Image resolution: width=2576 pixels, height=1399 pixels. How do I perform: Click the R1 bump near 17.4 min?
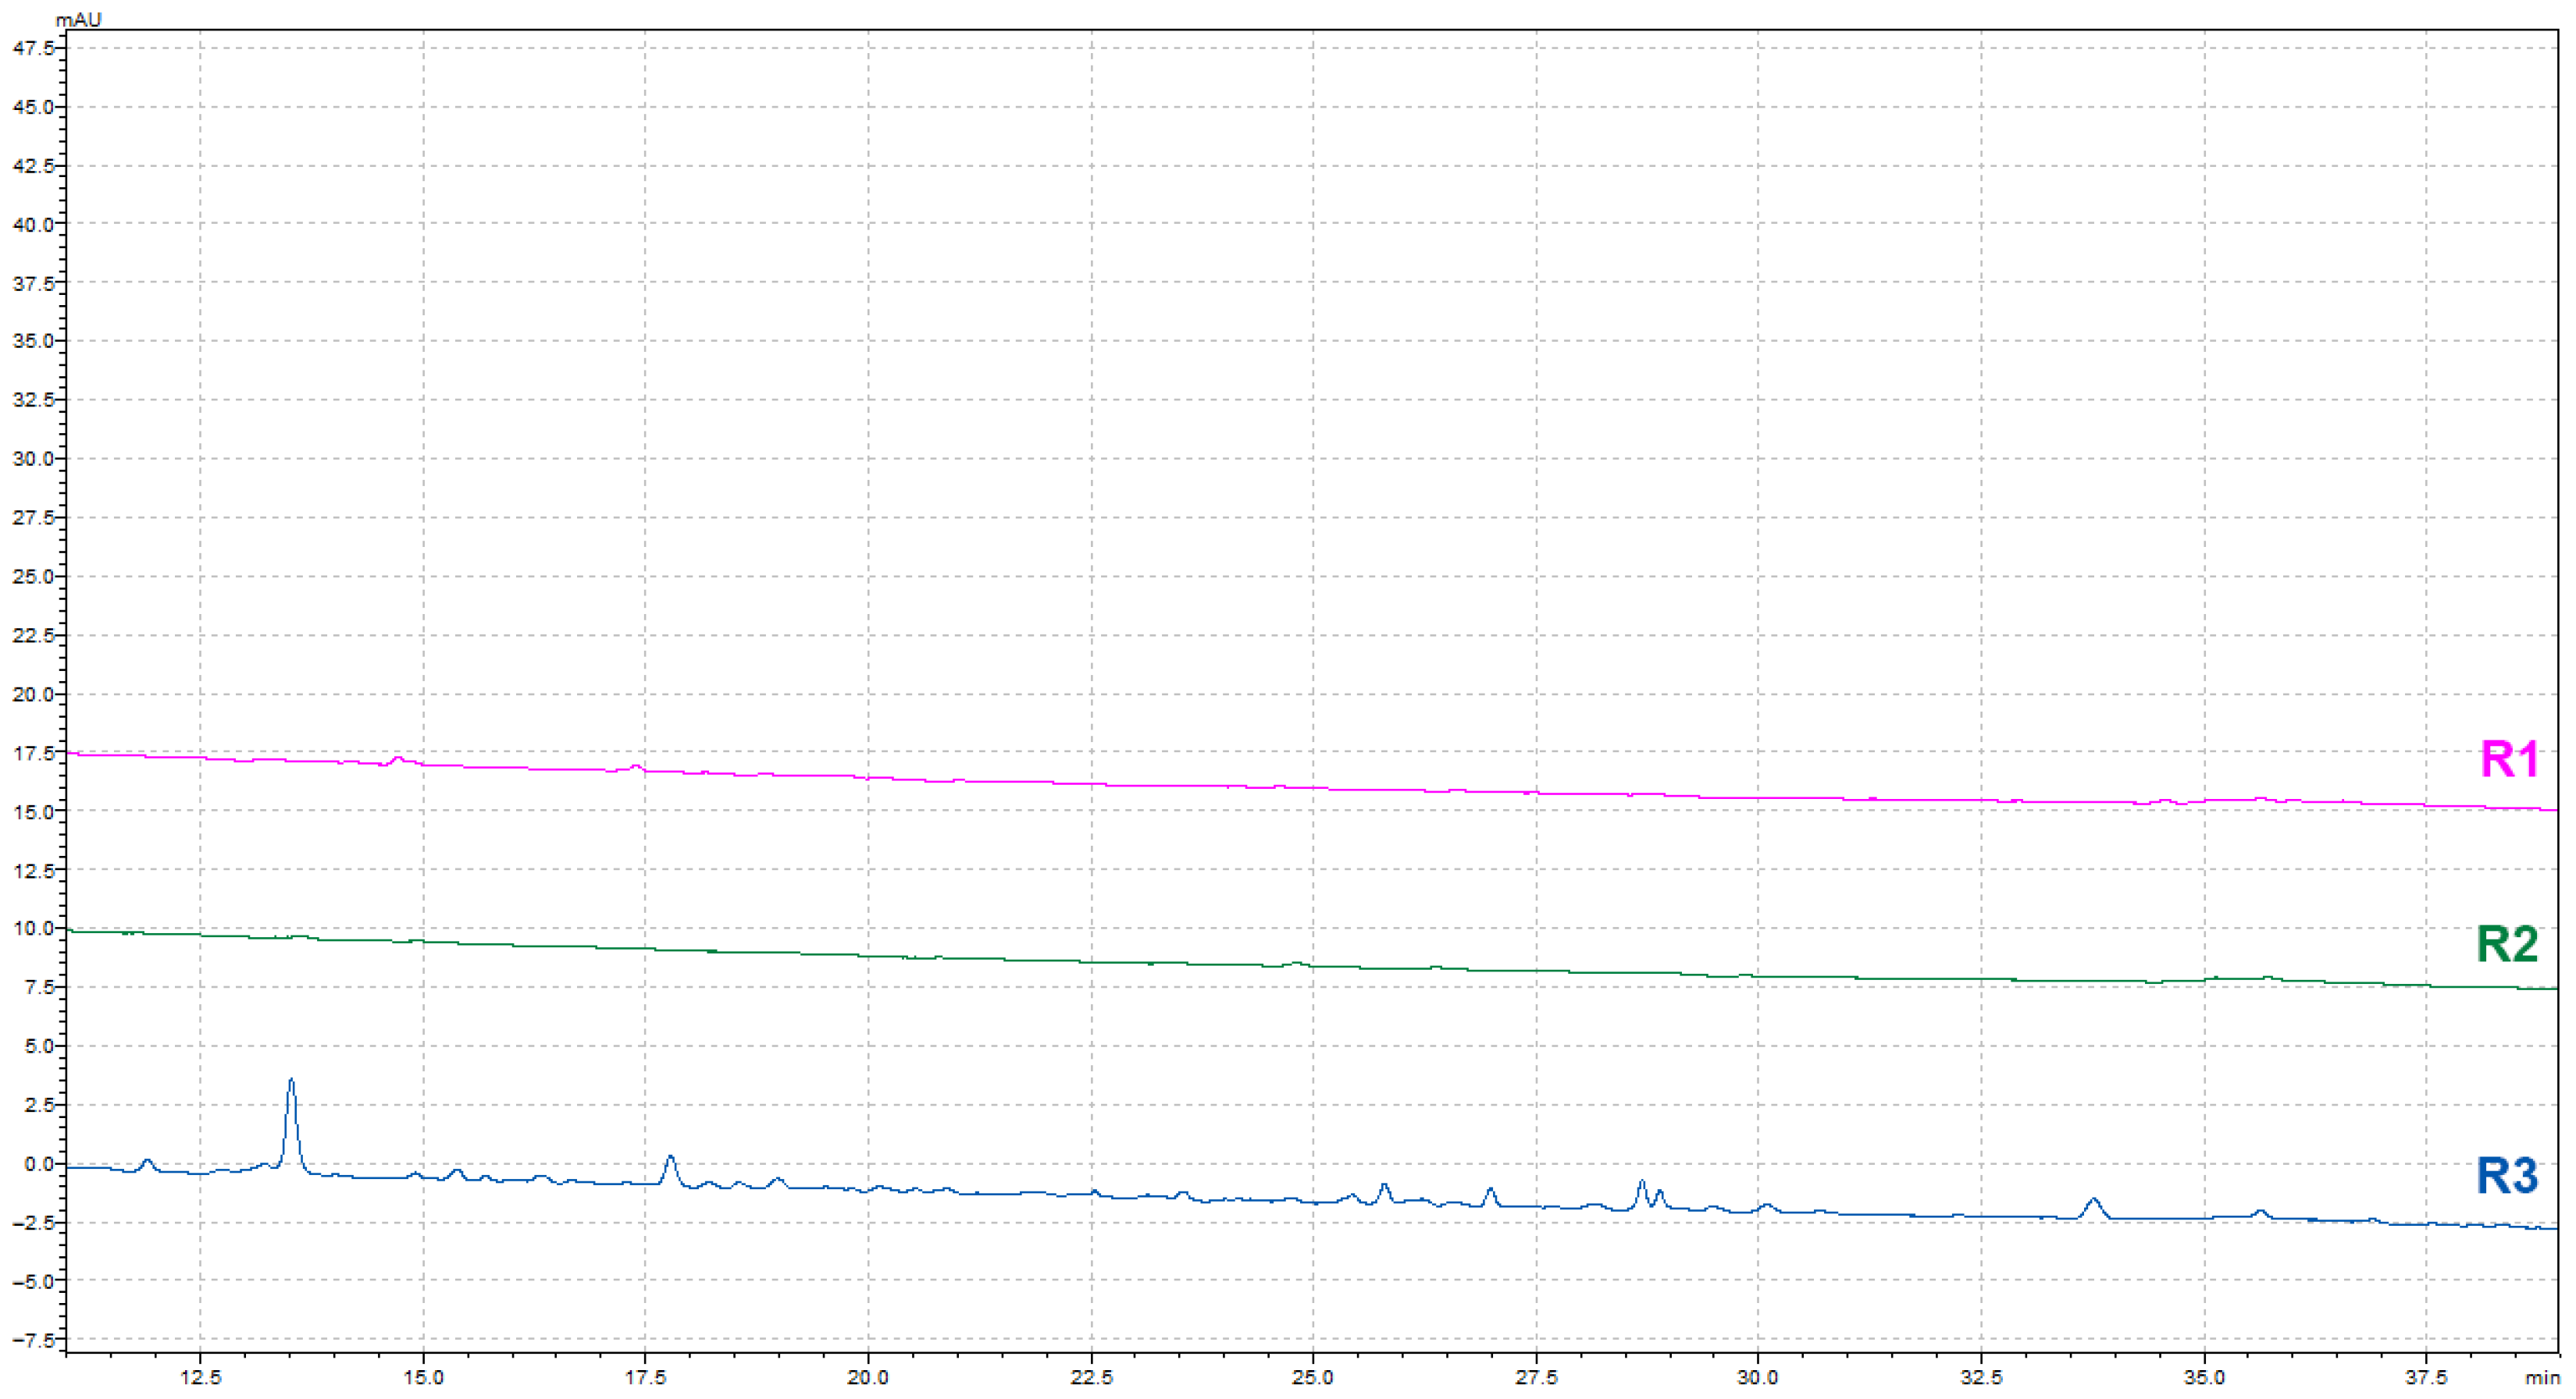point(635,766)
